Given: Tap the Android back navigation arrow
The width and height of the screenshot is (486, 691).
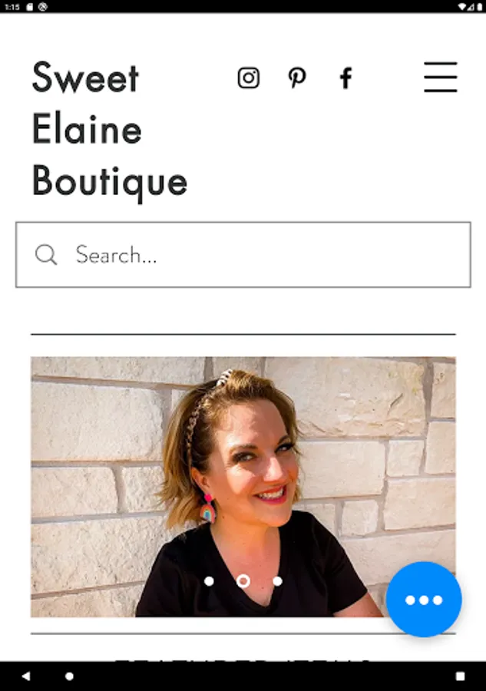Looking at the screenshot, I should [x=26, y=676].
